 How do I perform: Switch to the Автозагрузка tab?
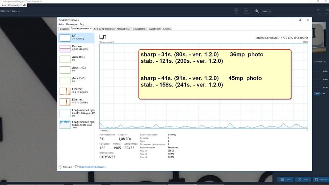[x=123, y=29]
